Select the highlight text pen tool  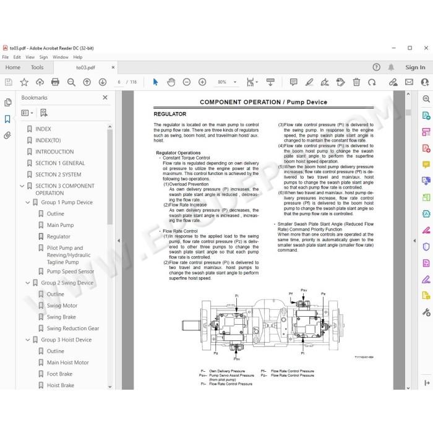click(x=309, y=82)
